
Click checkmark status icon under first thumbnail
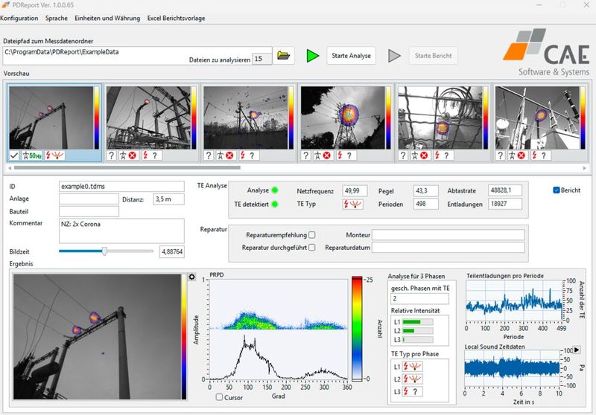coord(14,155)
